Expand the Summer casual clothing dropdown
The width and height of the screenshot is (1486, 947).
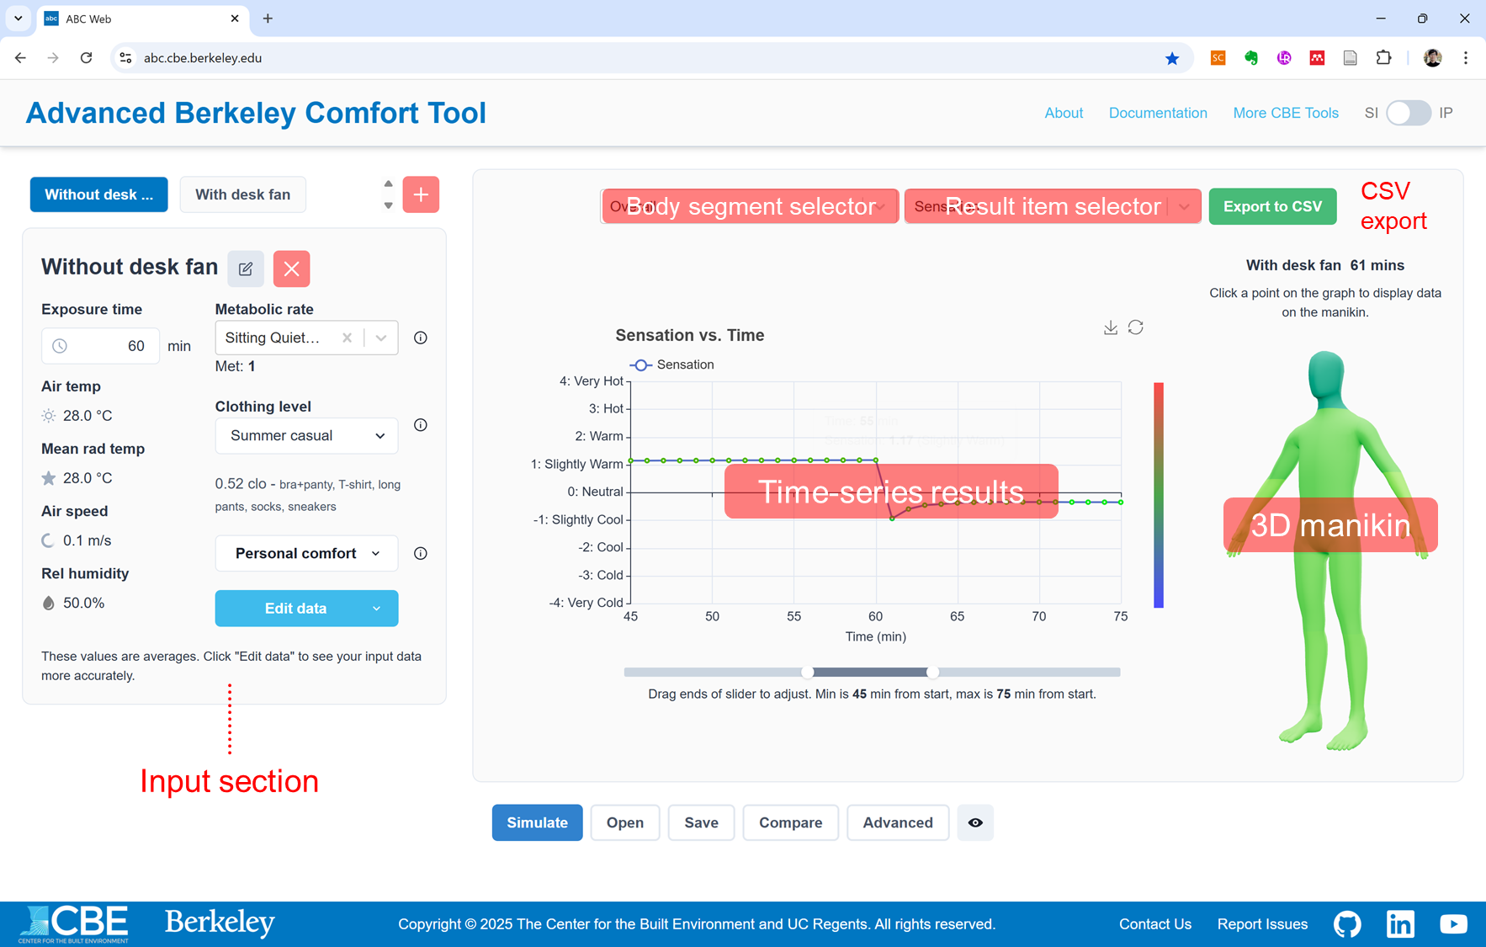pyautogui.click(x=306, y=435)
